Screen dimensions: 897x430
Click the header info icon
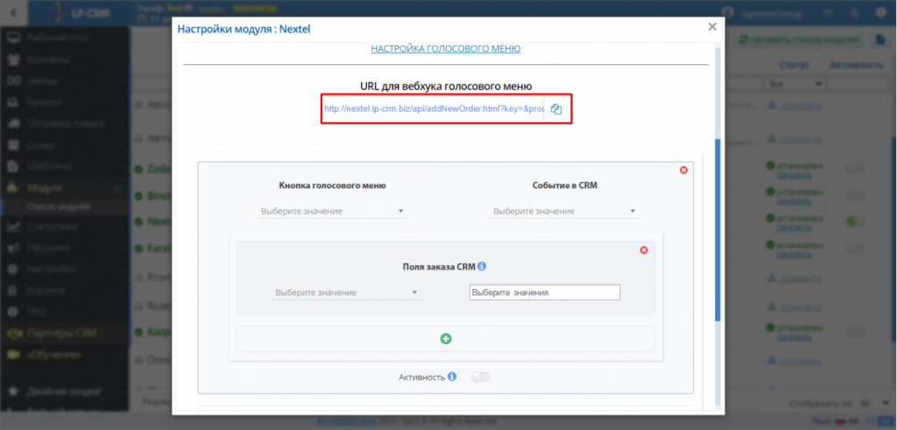[x=881, y=12]
